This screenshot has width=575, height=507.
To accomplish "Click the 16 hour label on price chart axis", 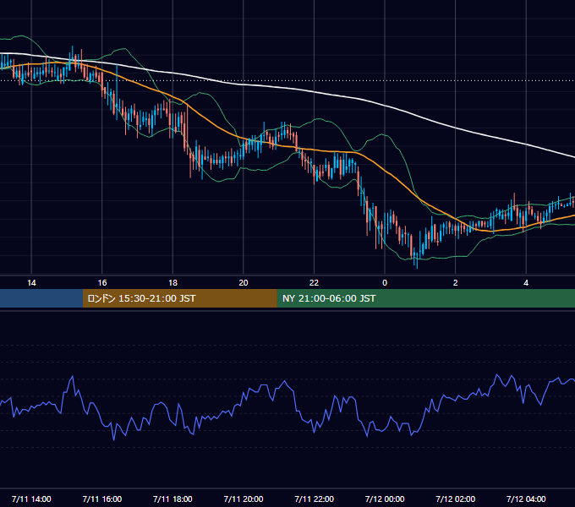I will tap(102, 283).
